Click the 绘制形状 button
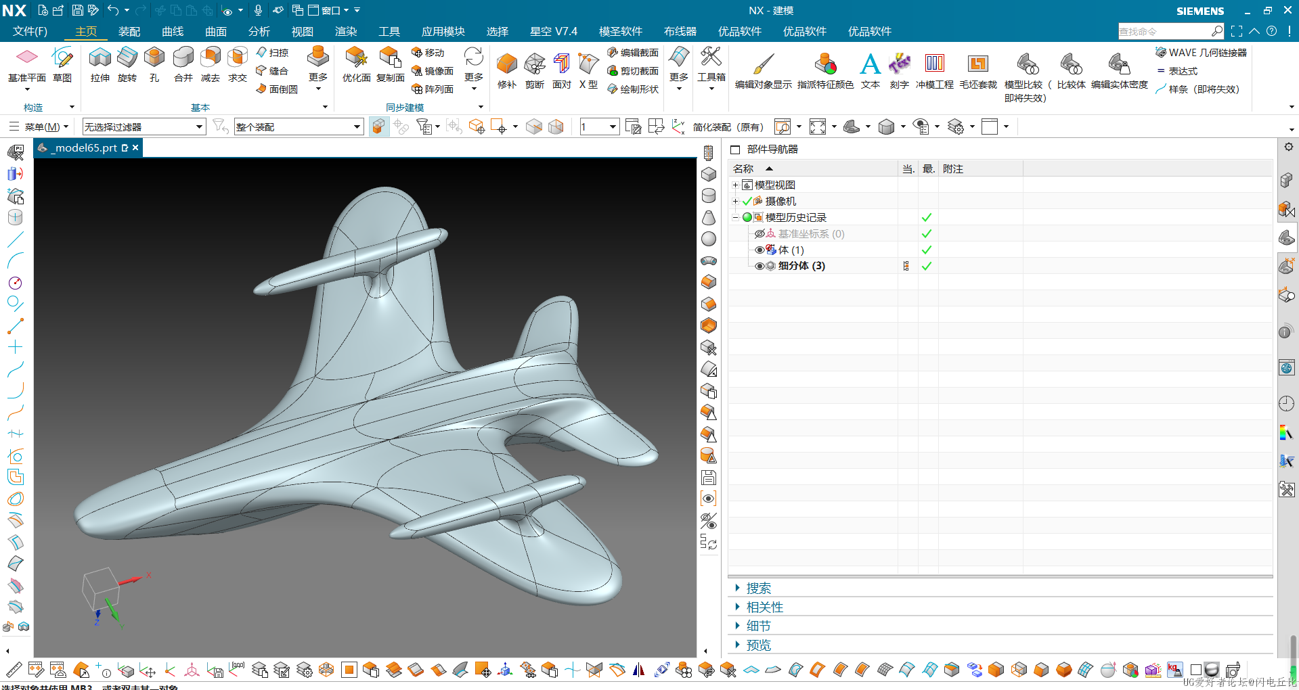Image resolution: width=1299 pixels, height=690 pixels. tap(632, 89)
